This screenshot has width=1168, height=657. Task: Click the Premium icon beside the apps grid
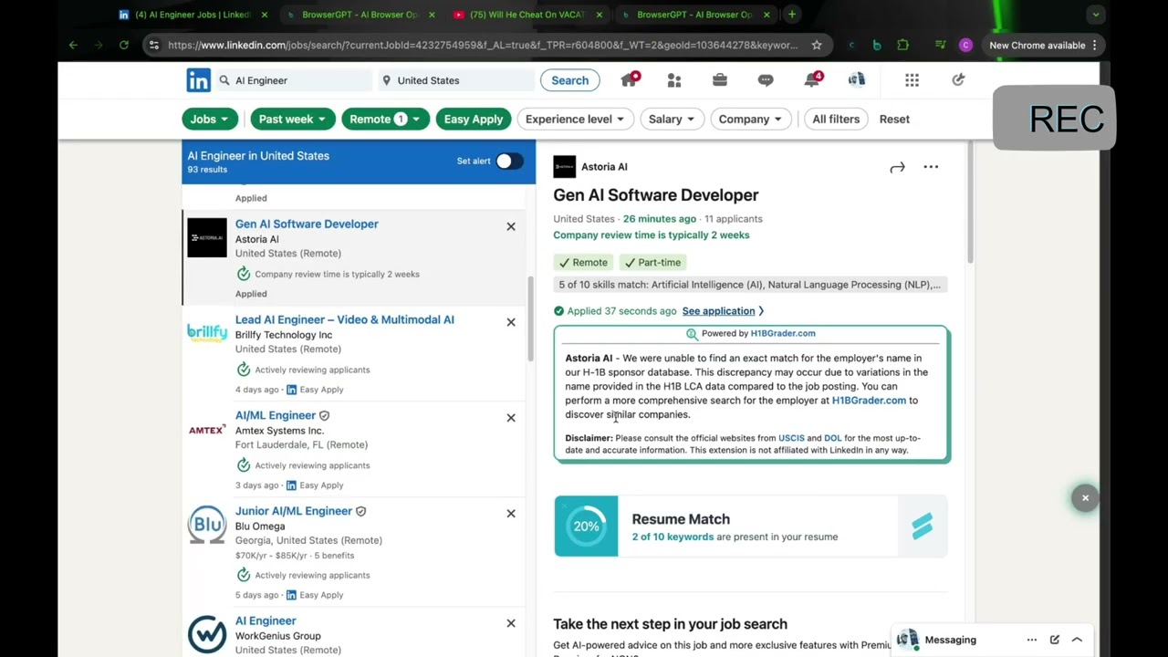pos(958,80)
